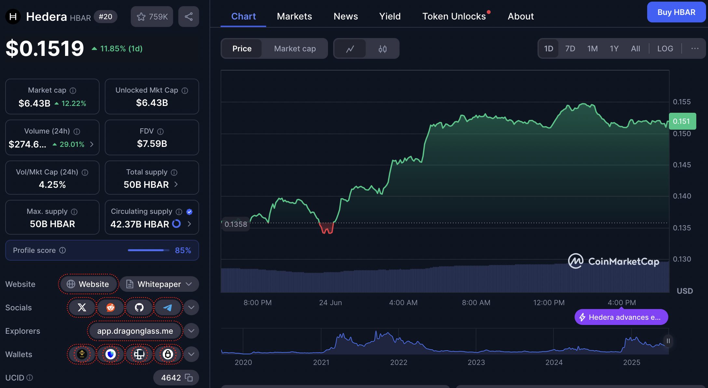Image resolution: width=708 pixels, height=388 pixels.
Task: Select the Price chart toggle
Action: click(242, 49)
